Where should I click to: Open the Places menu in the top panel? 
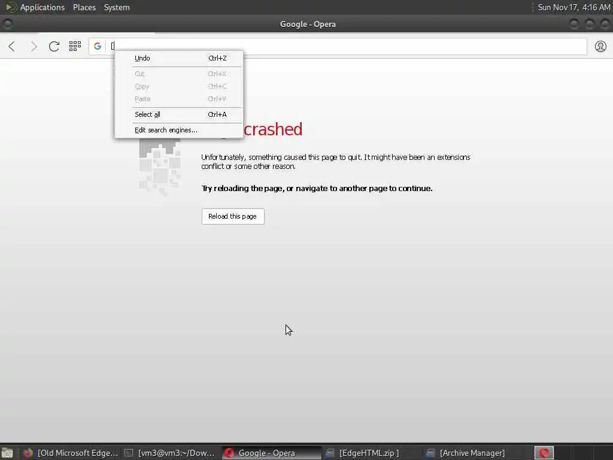tap(84, 7)
